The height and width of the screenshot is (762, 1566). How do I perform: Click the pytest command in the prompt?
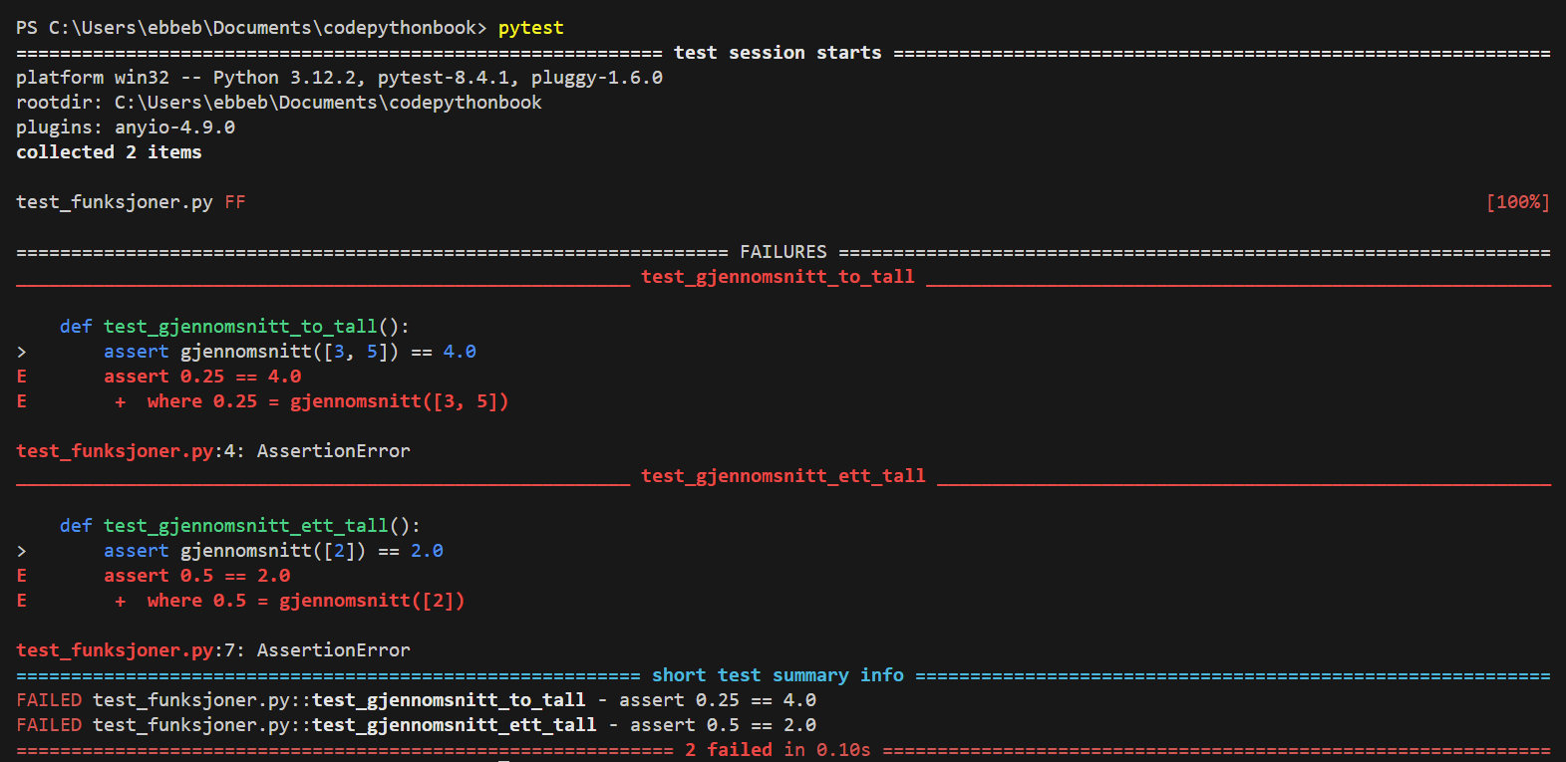pyautogui.click(x=530, y=28)
